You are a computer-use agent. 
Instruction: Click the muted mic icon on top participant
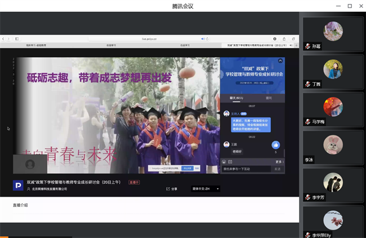pyautogui.click(x=307, y=46)
